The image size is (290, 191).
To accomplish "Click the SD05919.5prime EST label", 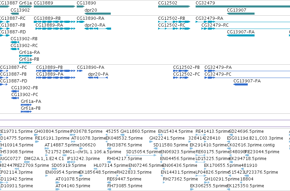I will click(69, 166).
